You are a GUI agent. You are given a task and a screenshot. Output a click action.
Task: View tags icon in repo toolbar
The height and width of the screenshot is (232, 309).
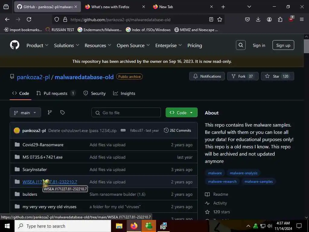click(x=62, y=112)
